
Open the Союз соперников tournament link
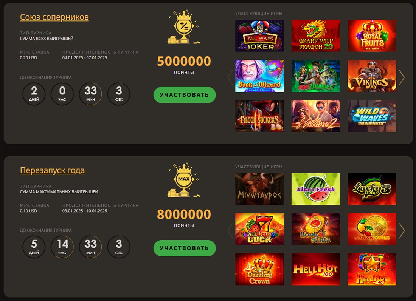coord(54,17)
